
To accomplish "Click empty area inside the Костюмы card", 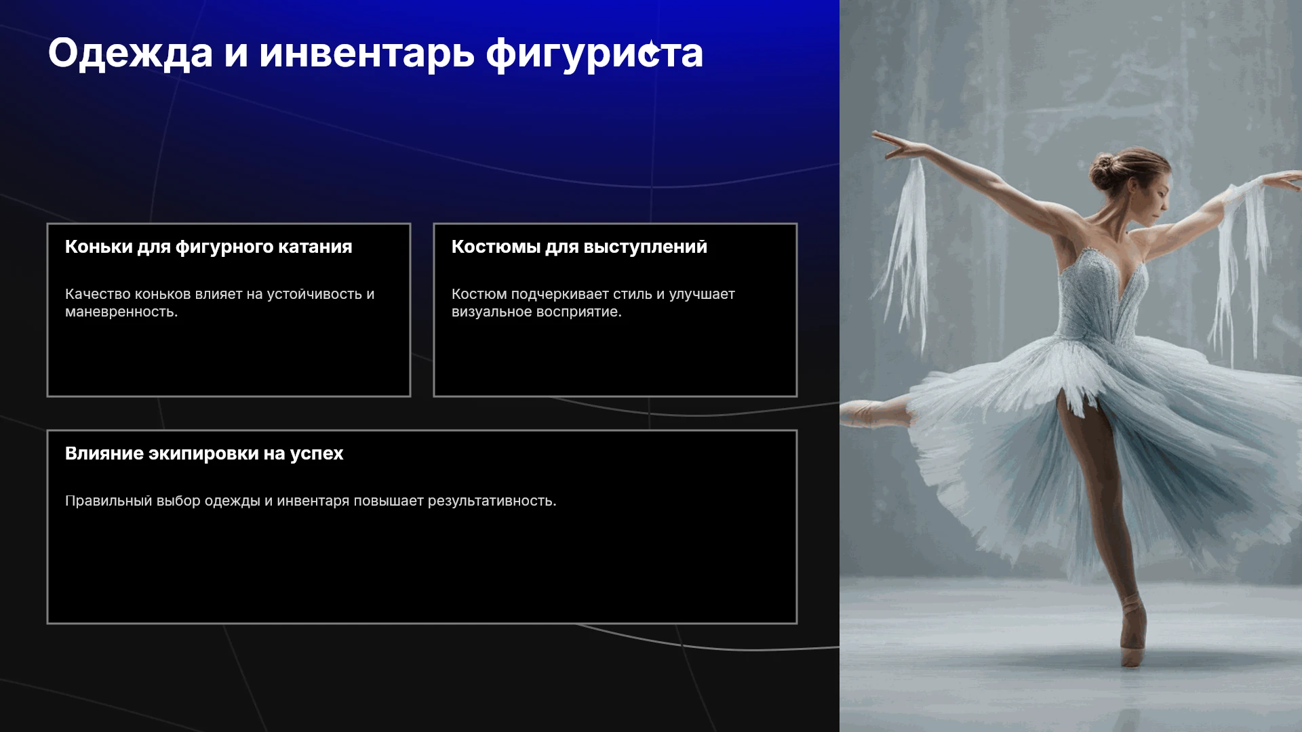I will [615, 358].
